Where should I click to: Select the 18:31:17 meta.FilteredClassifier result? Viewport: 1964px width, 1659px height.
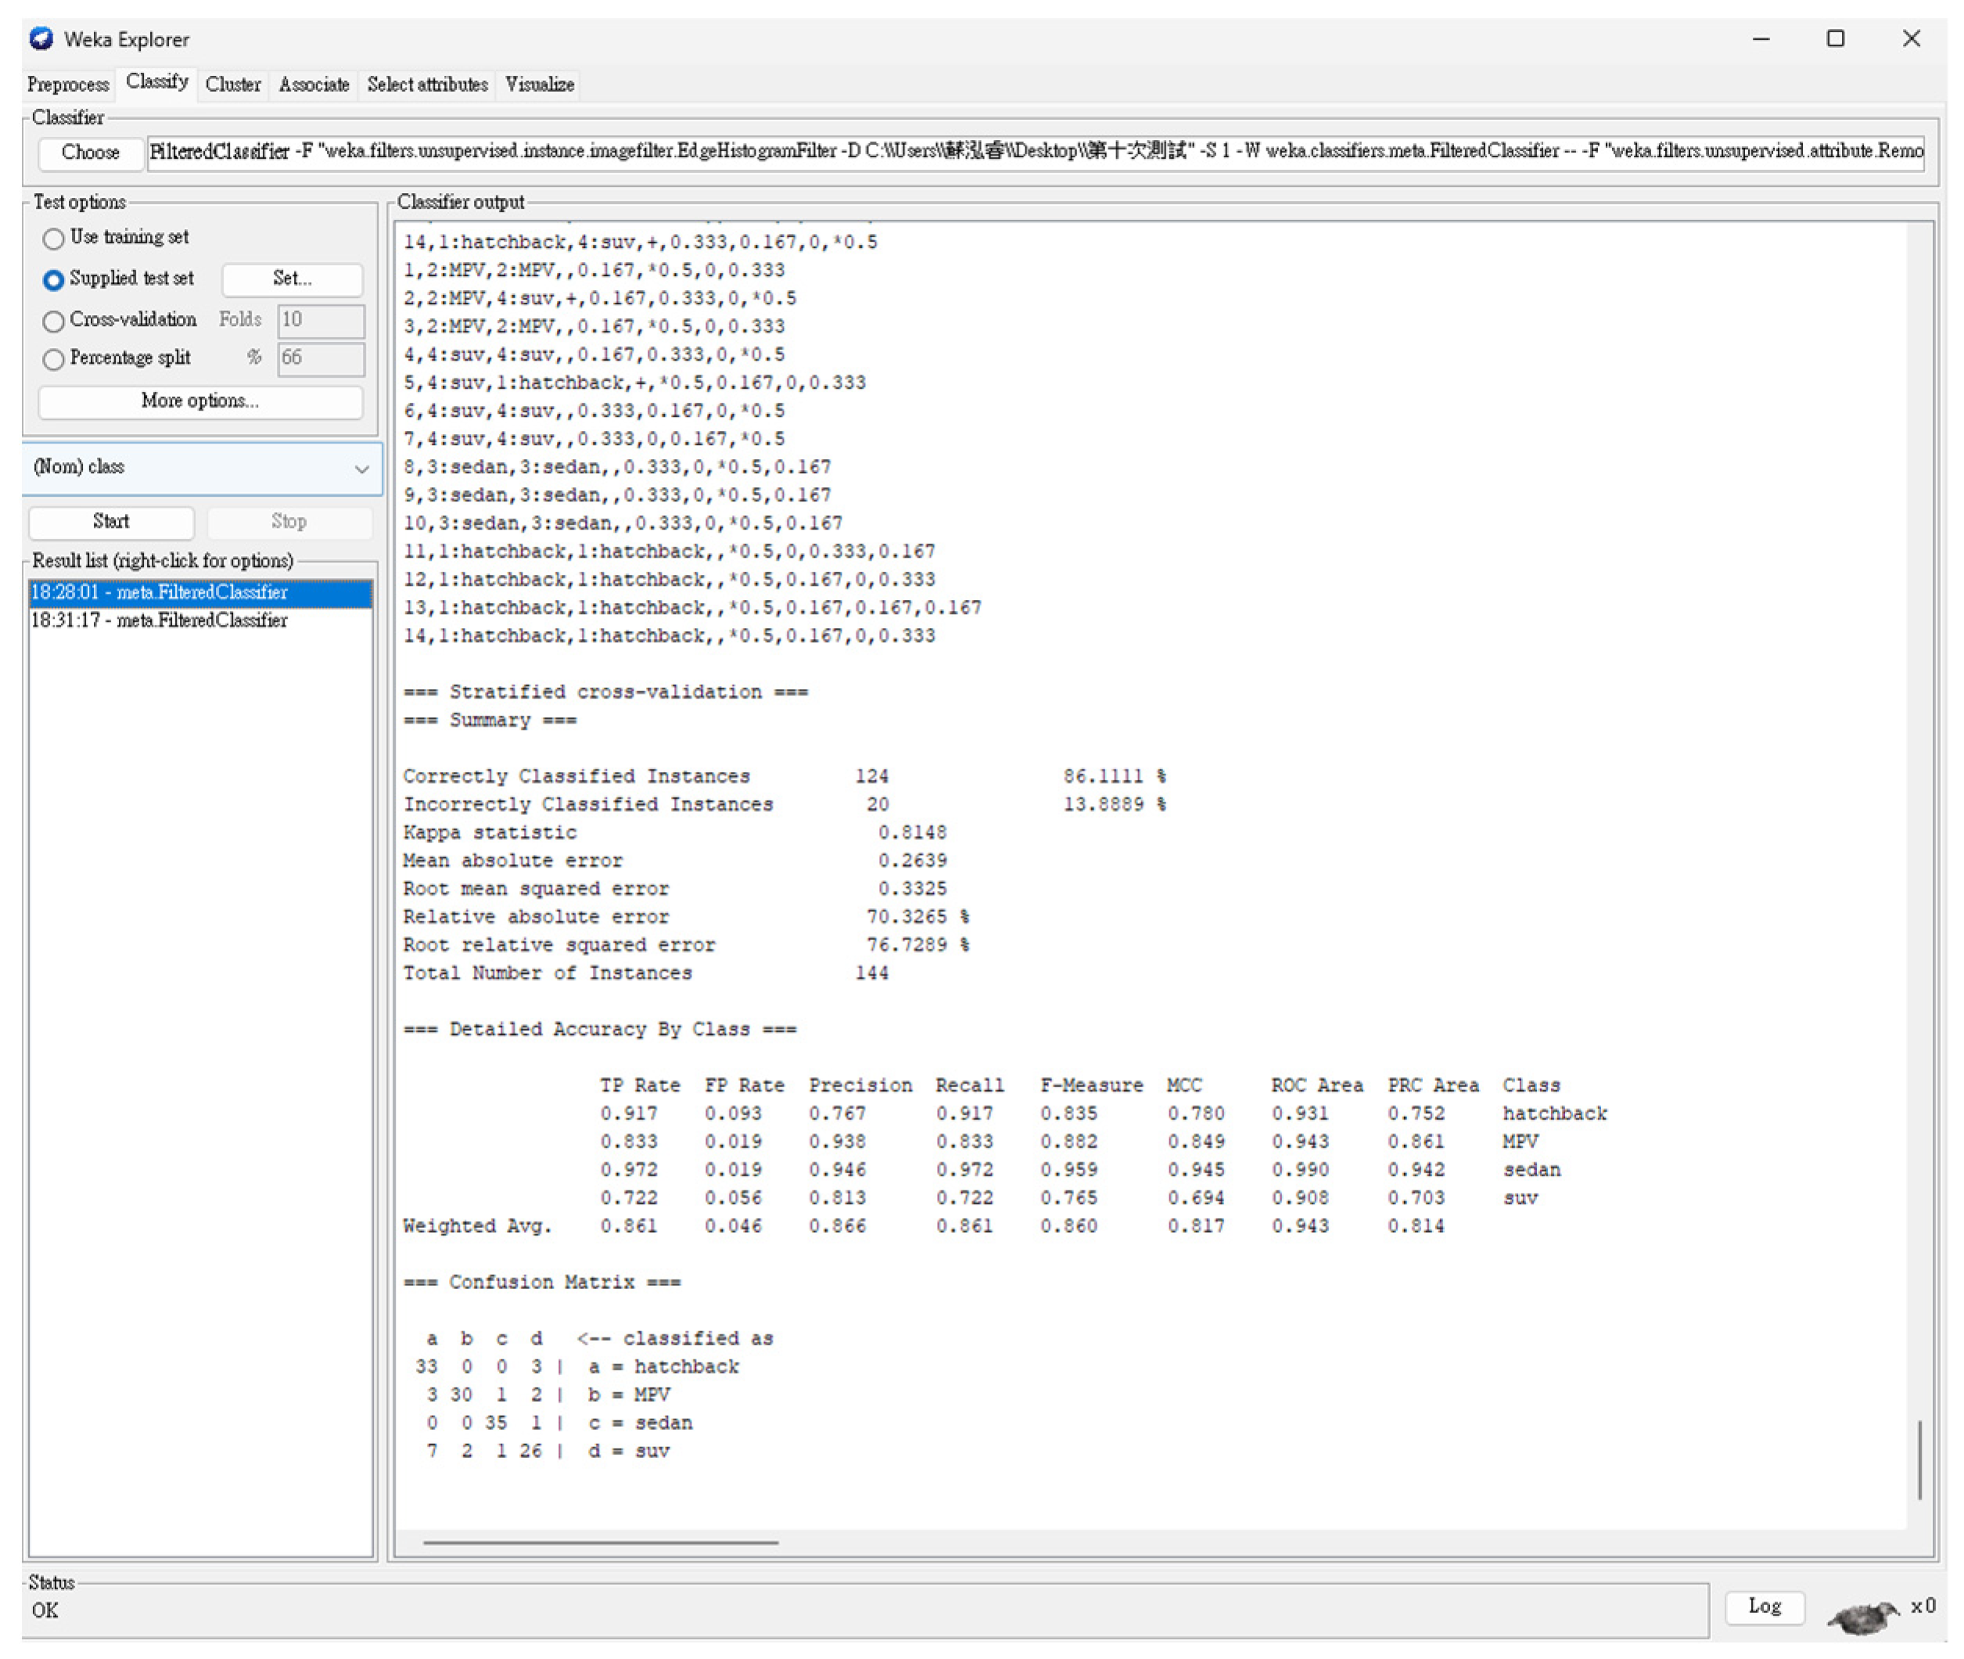200,621
